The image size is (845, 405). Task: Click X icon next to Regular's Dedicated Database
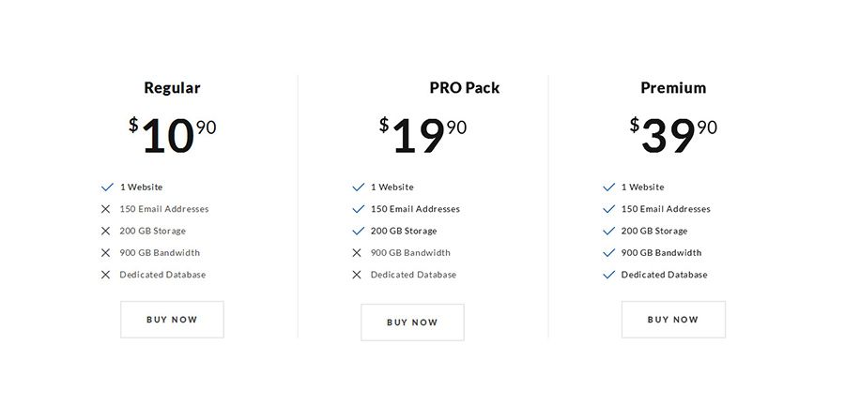(106, 275)
